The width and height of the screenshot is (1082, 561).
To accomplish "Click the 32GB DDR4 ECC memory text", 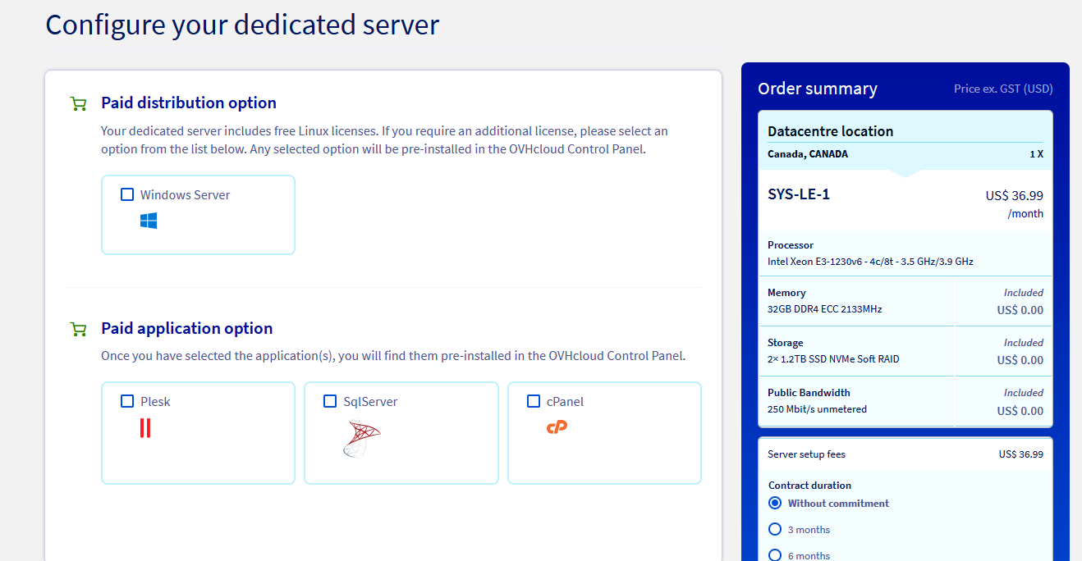I will point(825,309).
